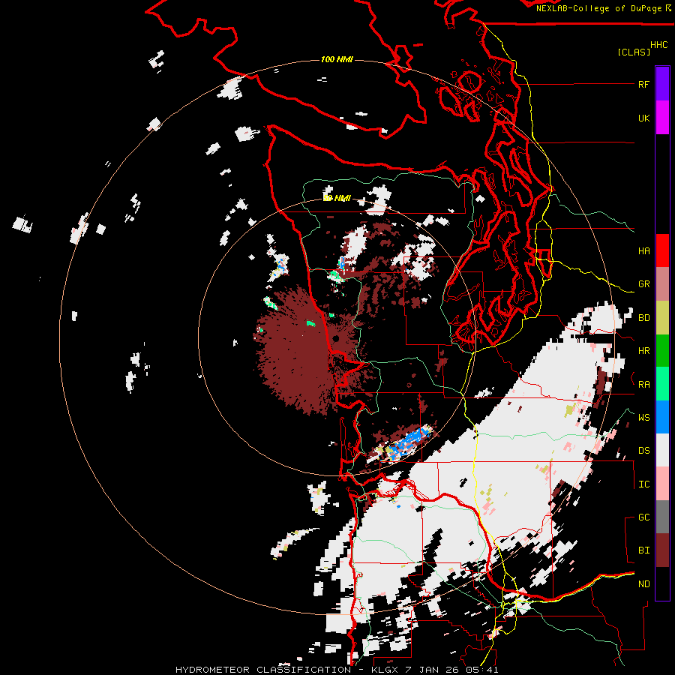The width and height of the screenshot is (675, 675).
Task: Click the ND black legend swatch
Action: coord(662,583)
